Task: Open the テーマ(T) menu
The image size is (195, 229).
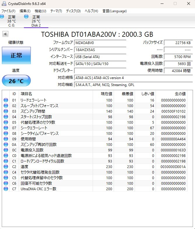Action: [x=56, y=11]
